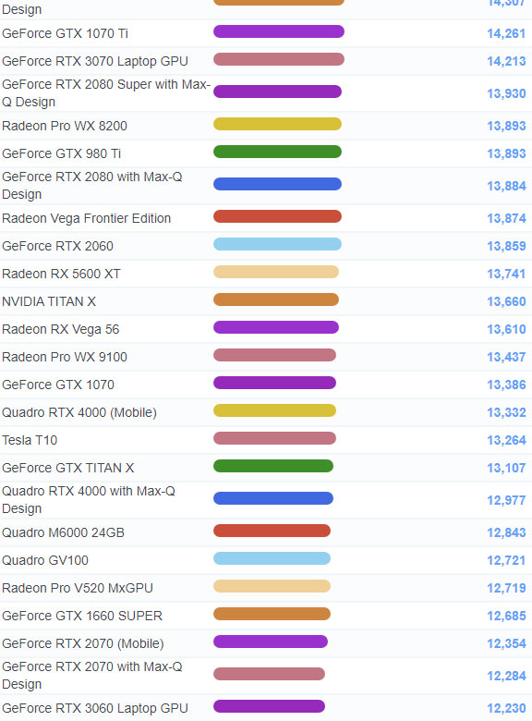Open the Quadro GV100 entry
This screenshot has width=532, height=721.
pyautogui.click(x=45, y=560)
